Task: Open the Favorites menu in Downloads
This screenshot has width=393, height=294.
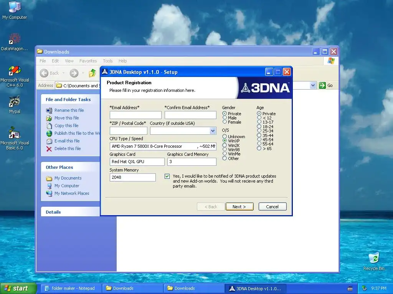Action: [x=88, y=61]
